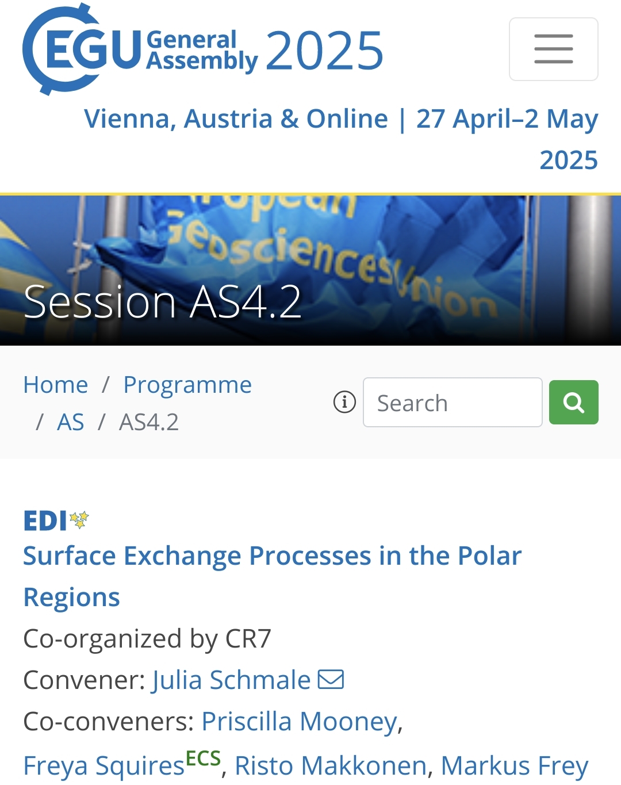
Task: Click the envelope email icon
Action: coord(331,679)
